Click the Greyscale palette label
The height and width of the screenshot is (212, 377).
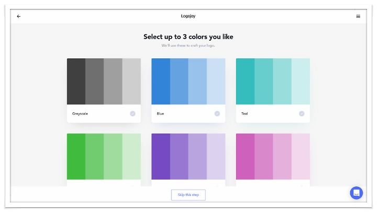click(80, 114)
